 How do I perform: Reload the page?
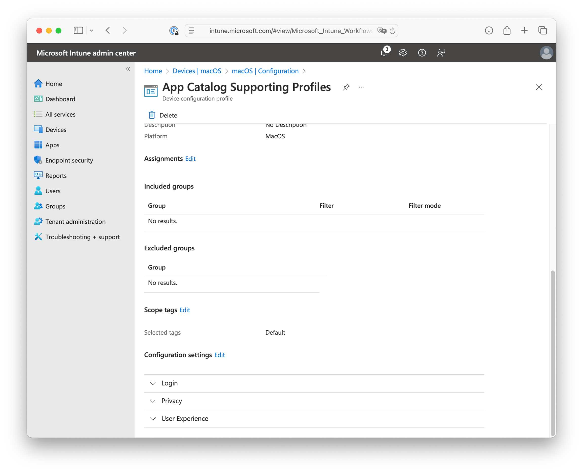point(392,31)
